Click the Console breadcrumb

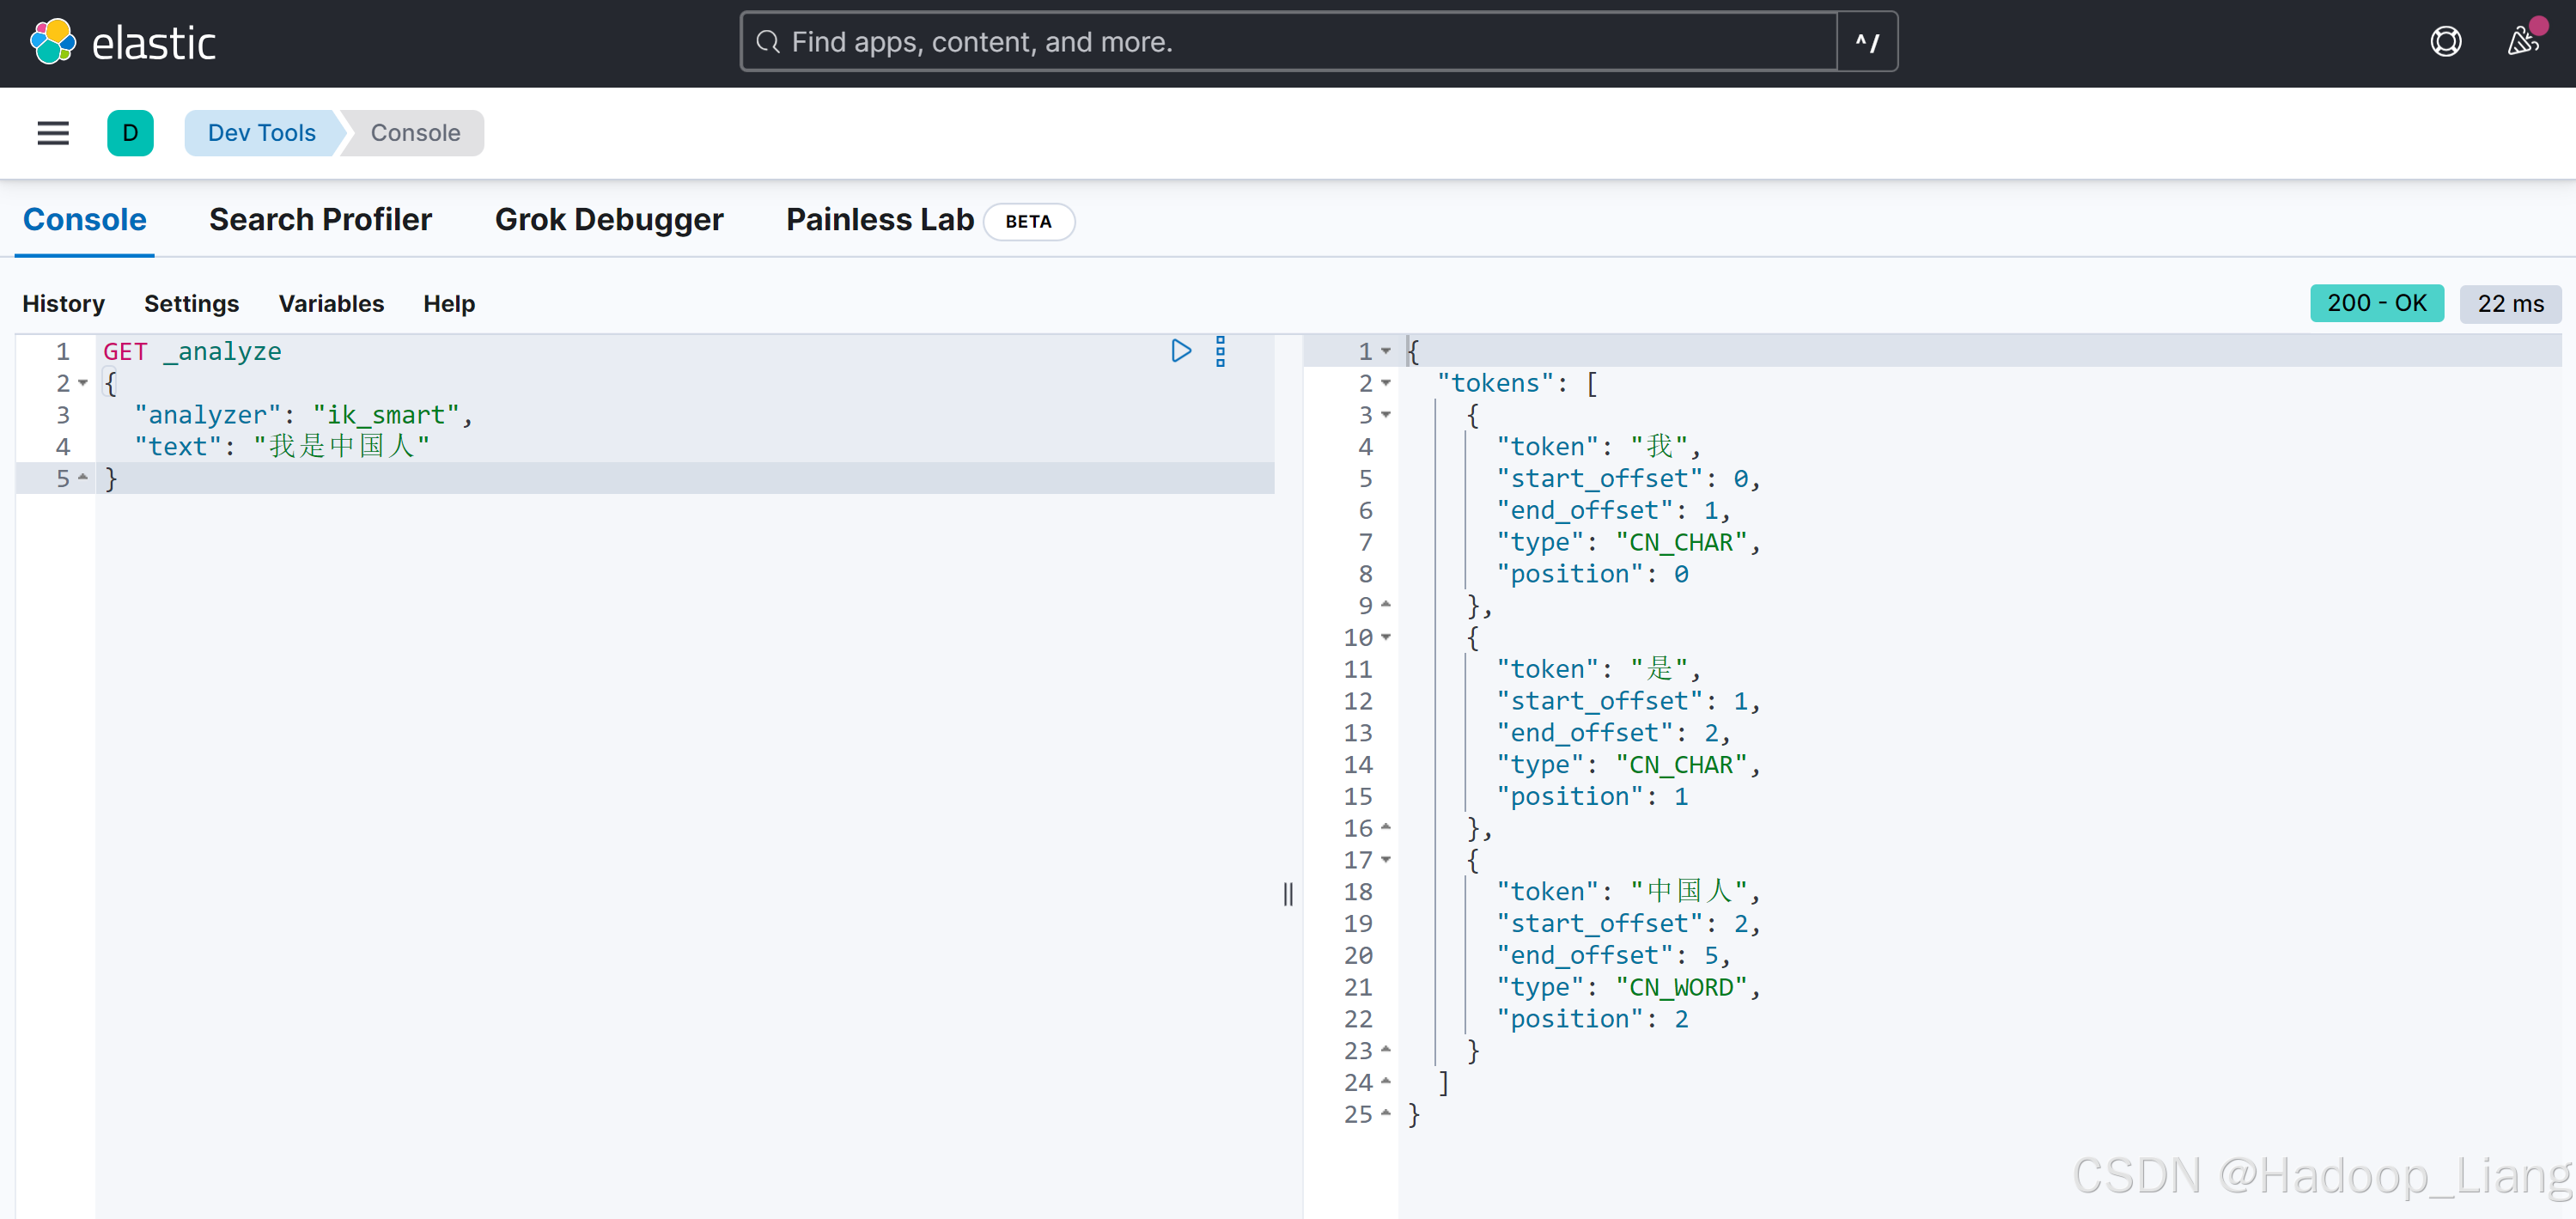tap(415, 133)
